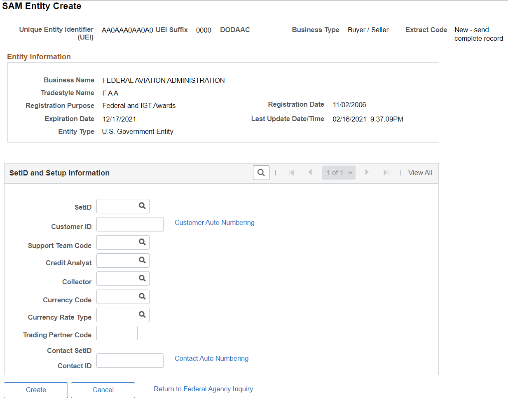Viewport: 508px width, 402px height.
Task: Open the Currency Code lookup
Action: coord(142,297)
